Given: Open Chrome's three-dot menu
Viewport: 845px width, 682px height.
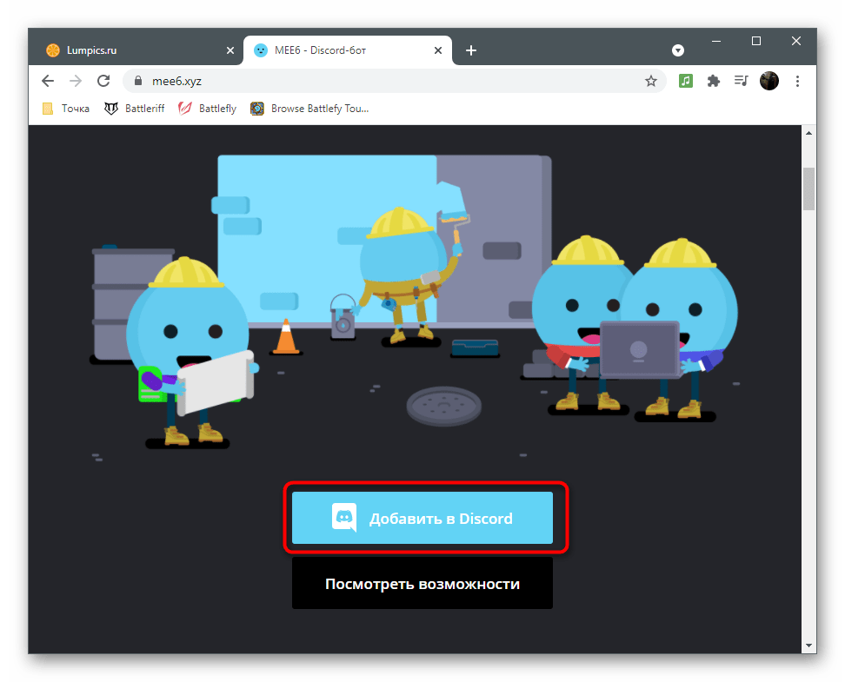Looking at the screenshot, I should tap(796, 81).
